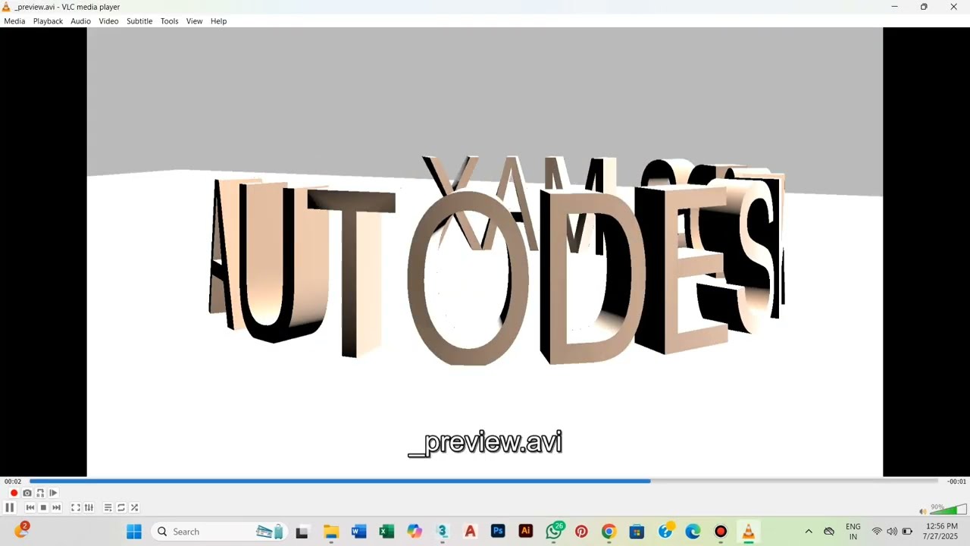Toggle A-B loop button
The width and height of the screenshot is (970, 546).
pyautogui.click(x=40, y=493)
